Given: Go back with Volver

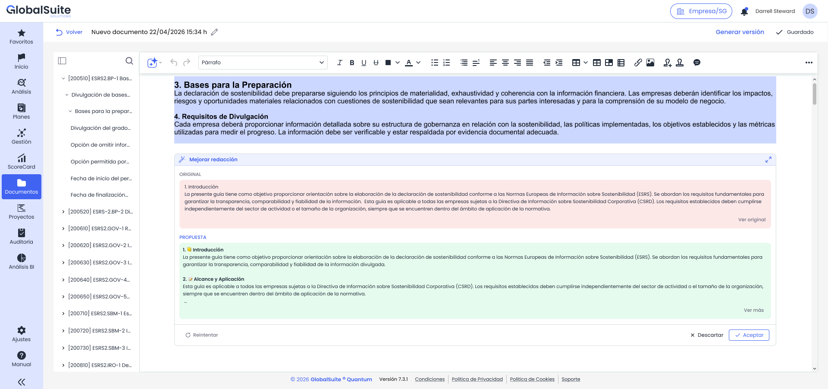Looking at the screenshot, I should tap(69, 32).
